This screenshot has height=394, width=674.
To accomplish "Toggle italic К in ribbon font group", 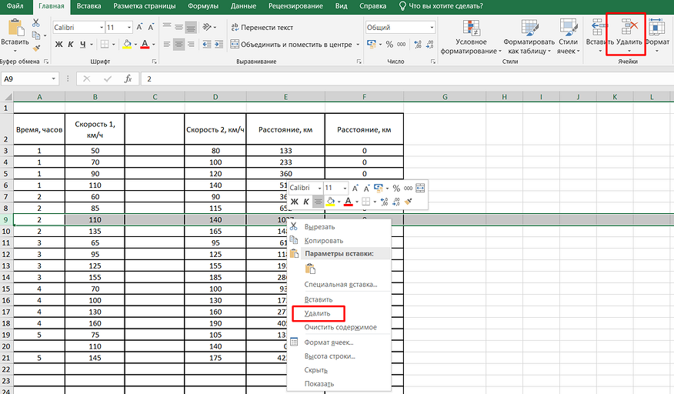I will [x=70, y=45].
